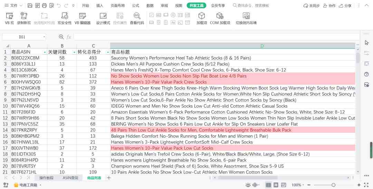Image resolution: width=373 pixels, height=189 pixels.
Task: Switch to the ASIN查询 sheet tab
Action: (70, 178)
